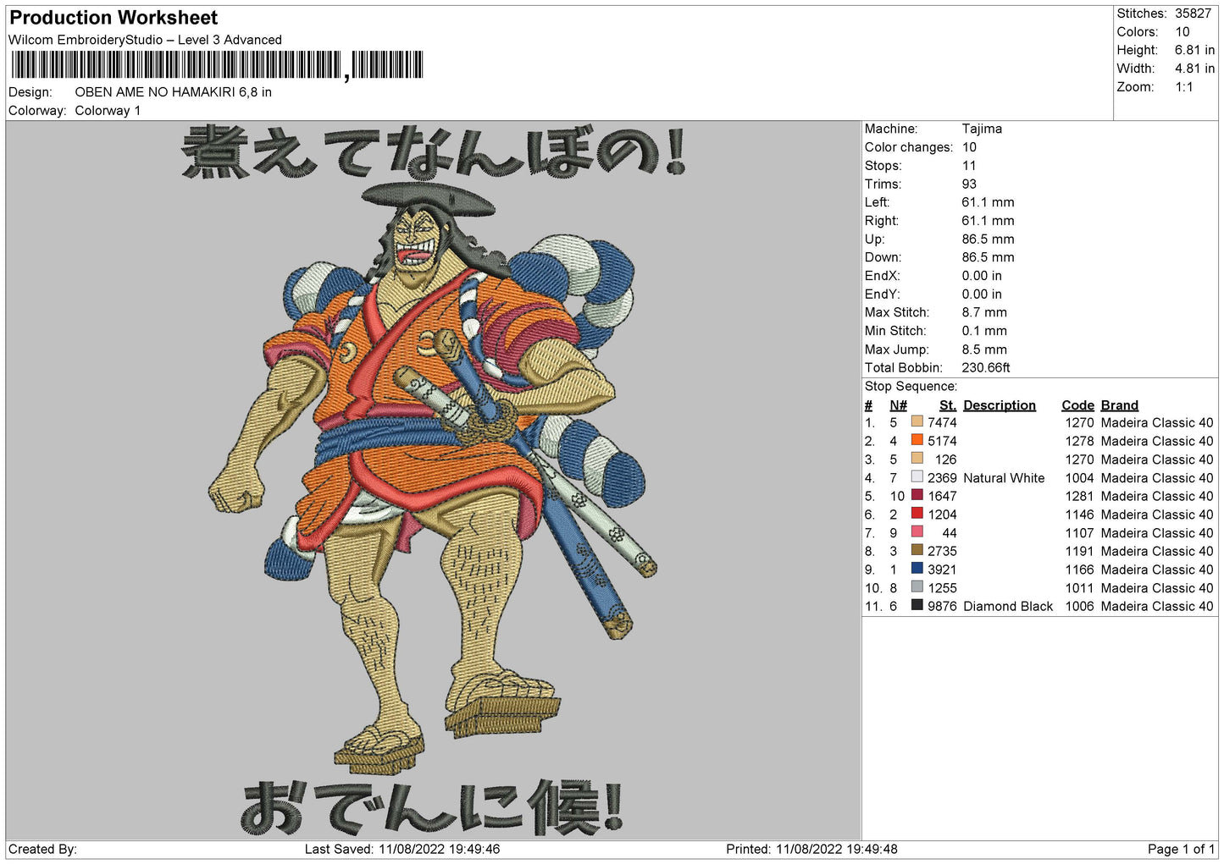Viewport: 1224px width, 864px height.
Task: Click the 'N#' column header
Action: coord(898,405)
